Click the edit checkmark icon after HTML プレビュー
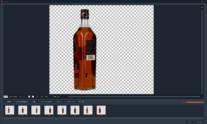 [83, 102]
